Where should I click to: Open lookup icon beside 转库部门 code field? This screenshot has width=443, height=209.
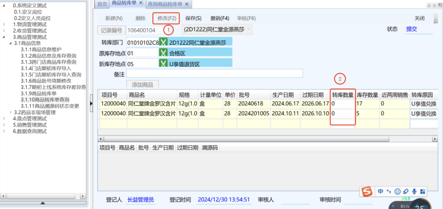pyautogui.click(x=163, y=42)
